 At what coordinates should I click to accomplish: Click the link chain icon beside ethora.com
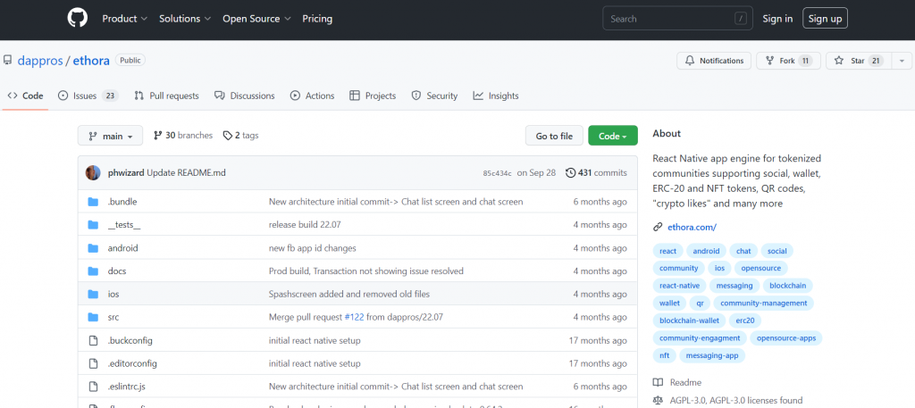pos(658,228)
